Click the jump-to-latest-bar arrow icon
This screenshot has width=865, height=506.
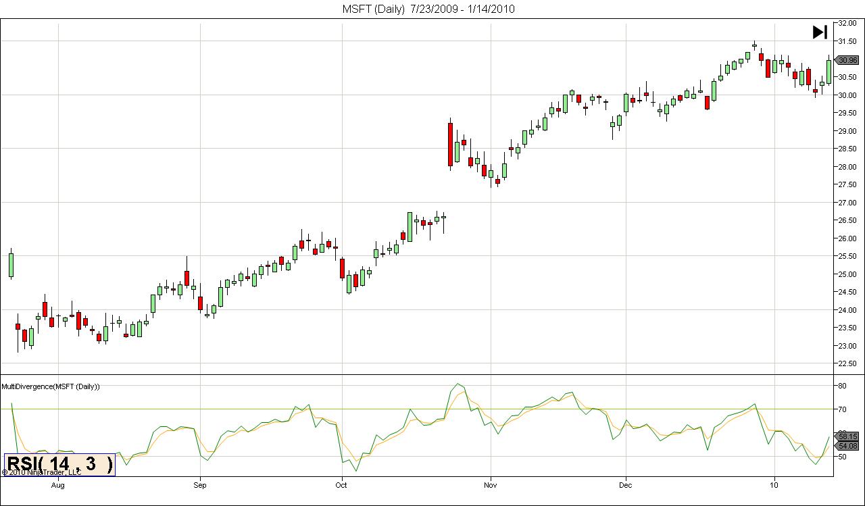coord(820,32)
